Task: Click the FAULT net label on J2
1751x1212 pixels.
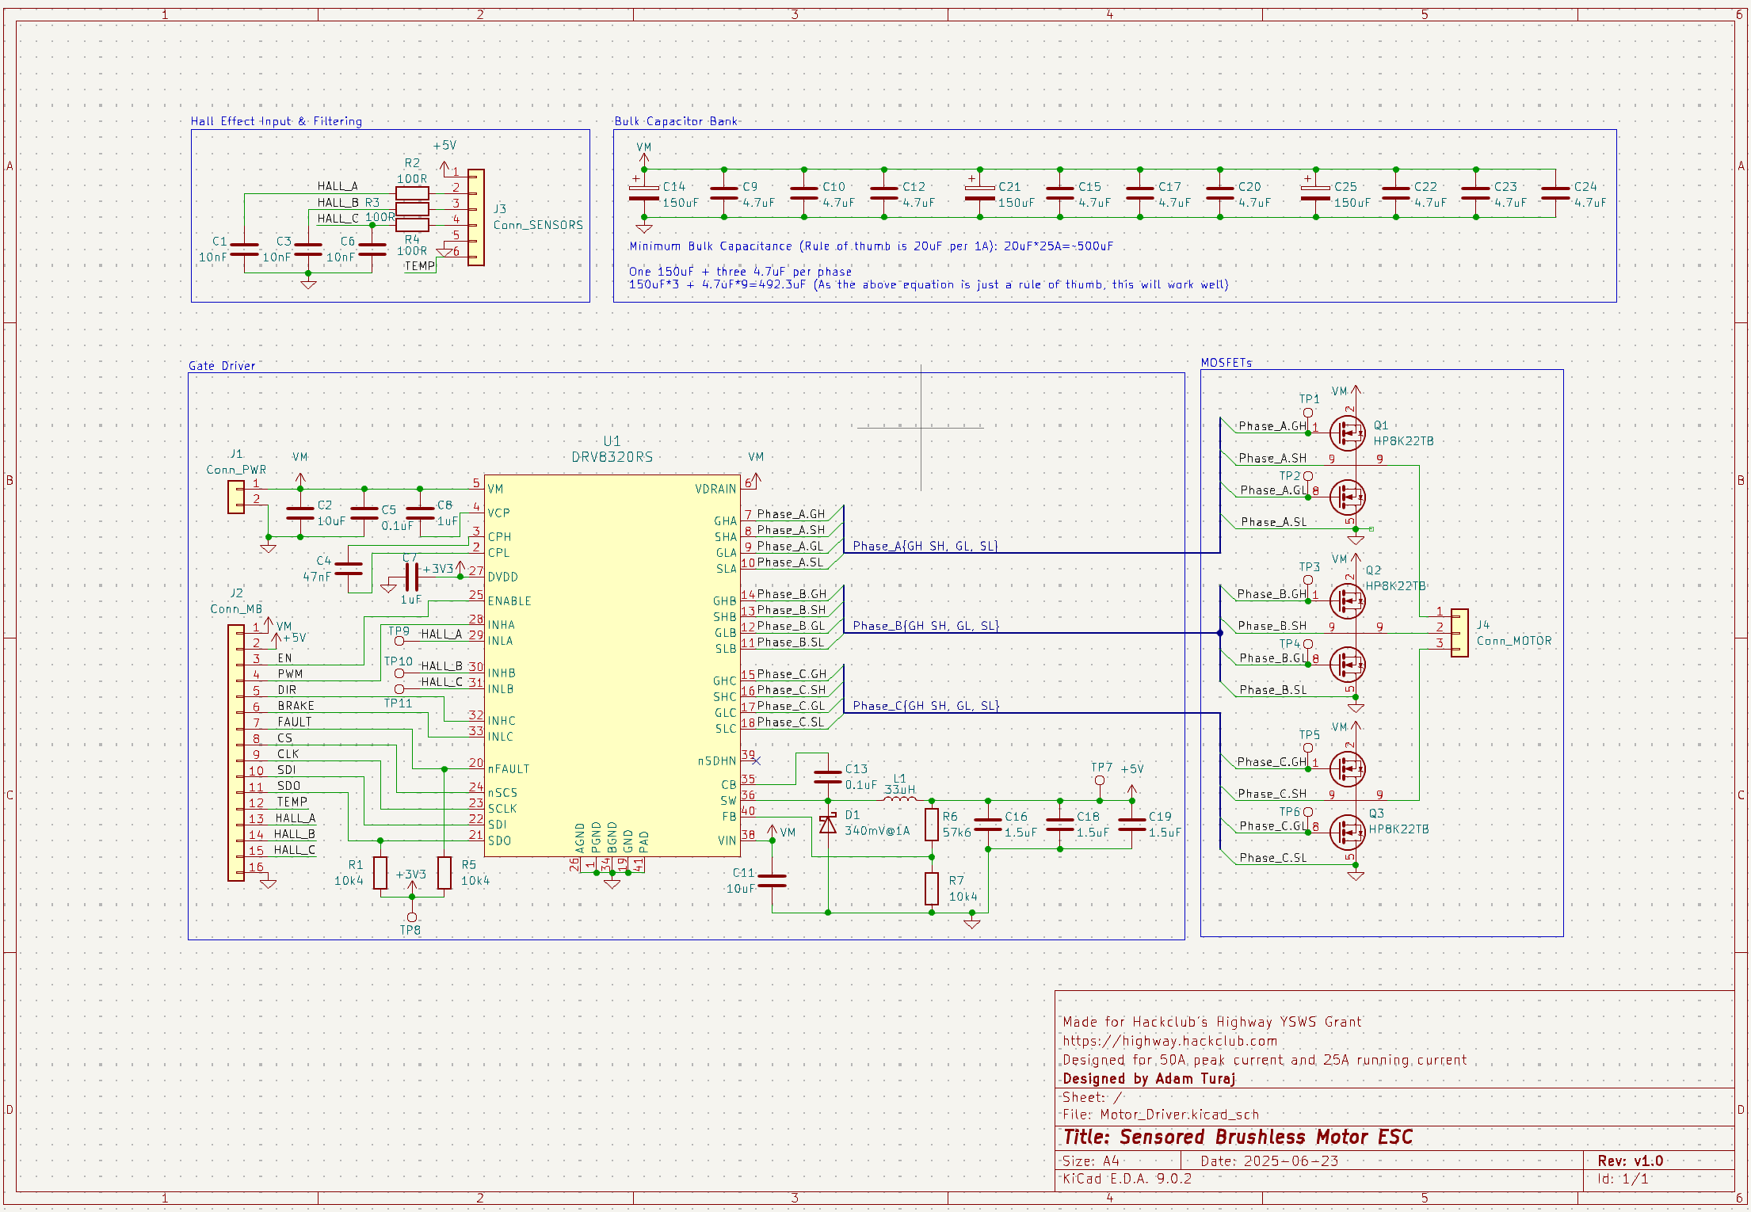Action: click(294, 722)
